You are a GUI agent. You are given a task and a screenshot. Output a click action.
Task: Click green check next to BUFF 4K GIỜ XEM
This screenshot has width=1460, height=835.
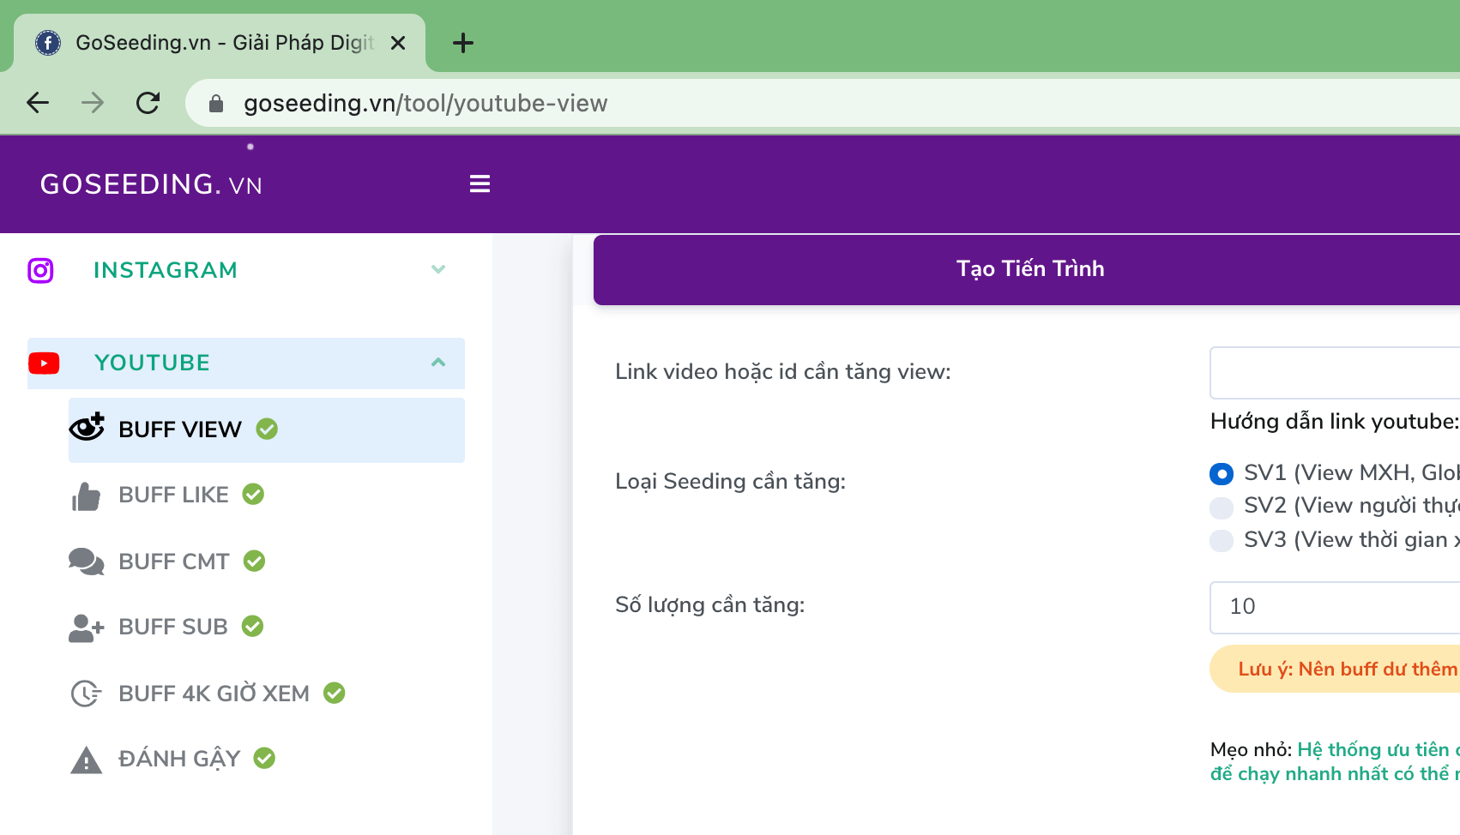(x=334, y=693)
